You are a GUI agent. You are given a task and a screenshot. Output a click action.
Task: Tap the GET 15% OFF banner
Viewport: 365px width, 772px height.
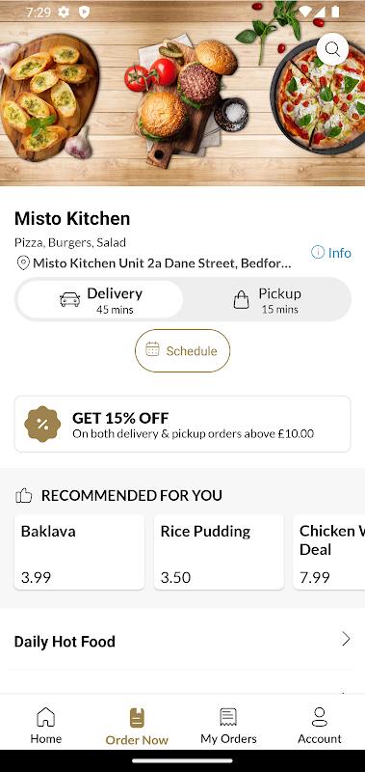[x=182, y=424]
